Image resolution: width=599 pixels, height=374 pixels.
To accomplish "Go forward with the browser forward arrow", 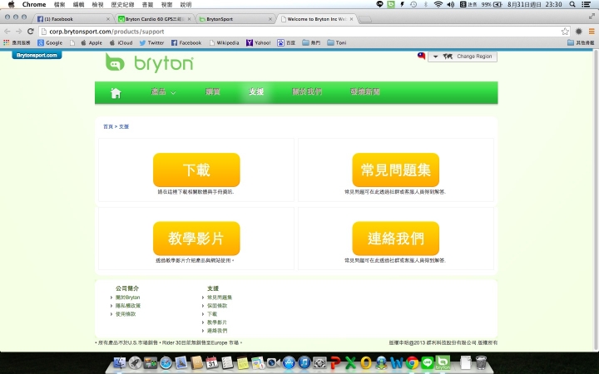I will (18, 32).
